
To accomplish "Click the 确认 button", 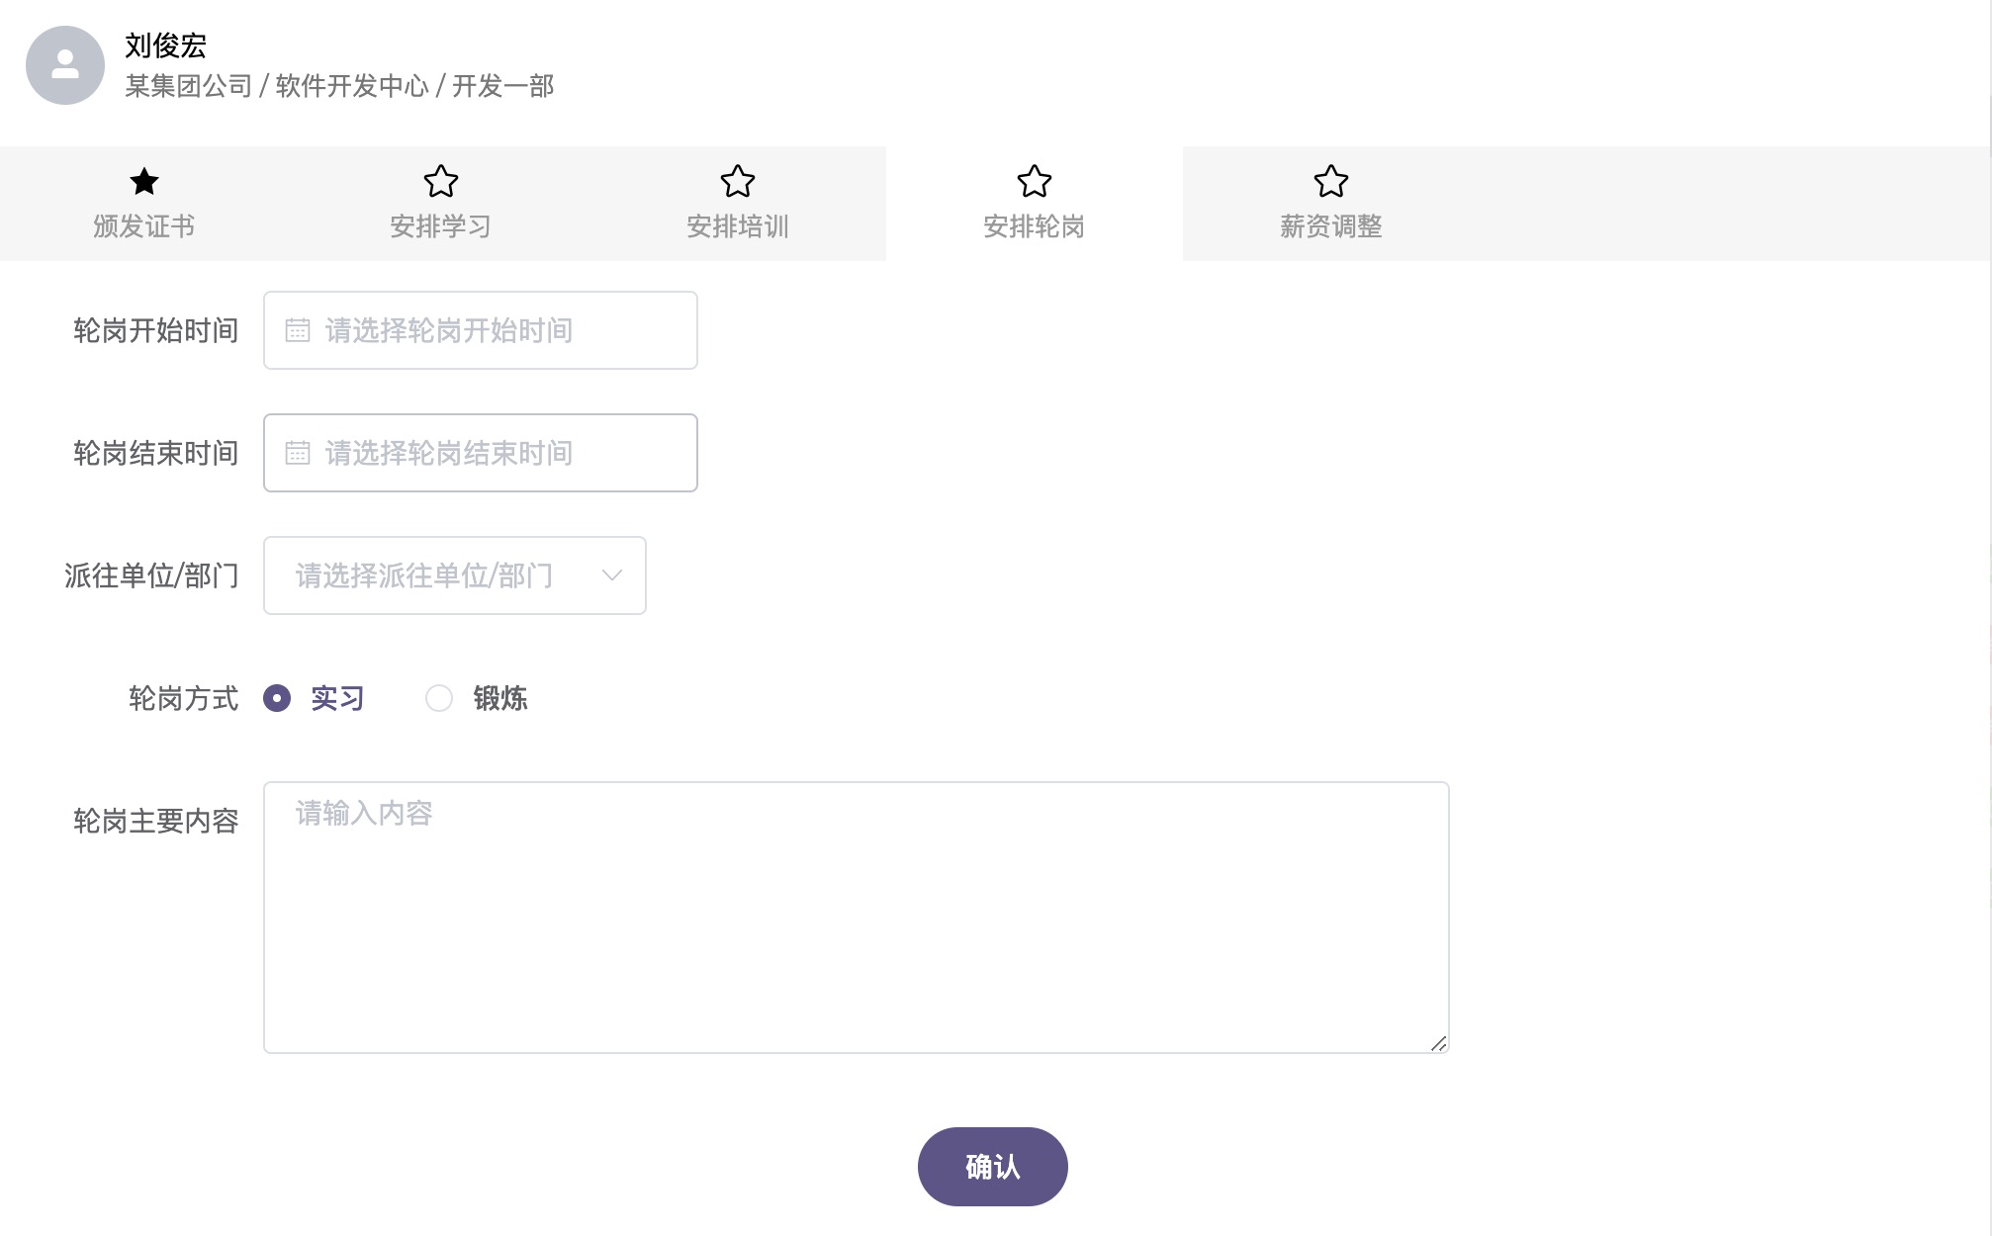I will click(992, 1167).
